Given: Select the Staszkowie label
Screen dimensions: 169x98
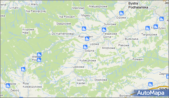Looking at the screenshot, I should pyautogui.click(x=64, y=24).
